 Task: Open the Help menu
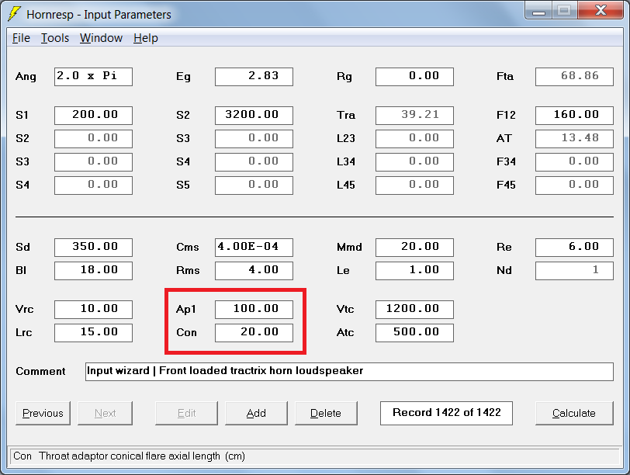[x=145, y=38]
